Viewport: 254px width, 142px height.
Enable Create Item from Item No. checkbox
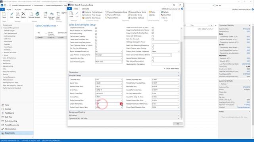pos(96,39)
